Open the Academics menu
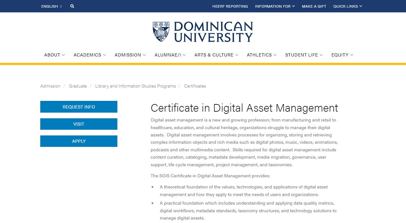 tap(90, 55)
